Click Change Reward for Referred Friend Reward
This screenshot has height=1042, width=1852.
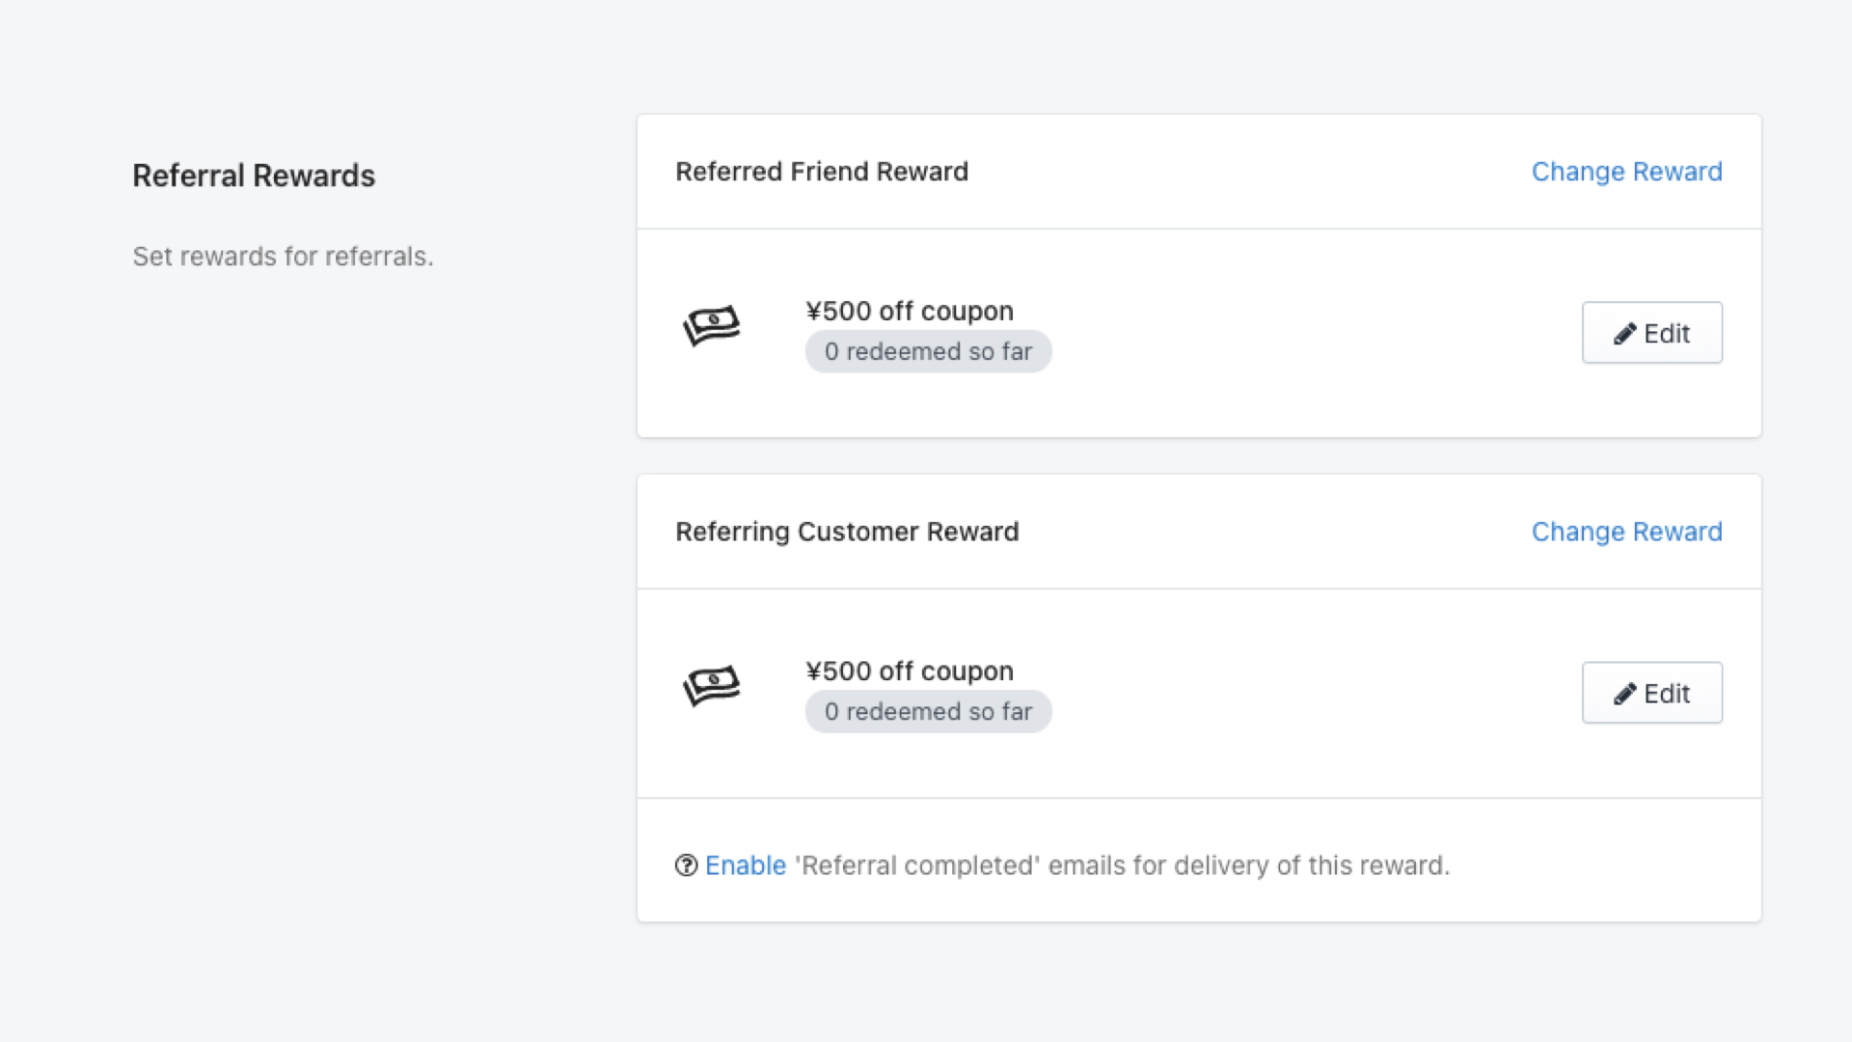point(1626,172)
